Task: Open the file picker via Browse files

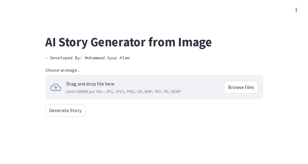Action: point(241,87)
